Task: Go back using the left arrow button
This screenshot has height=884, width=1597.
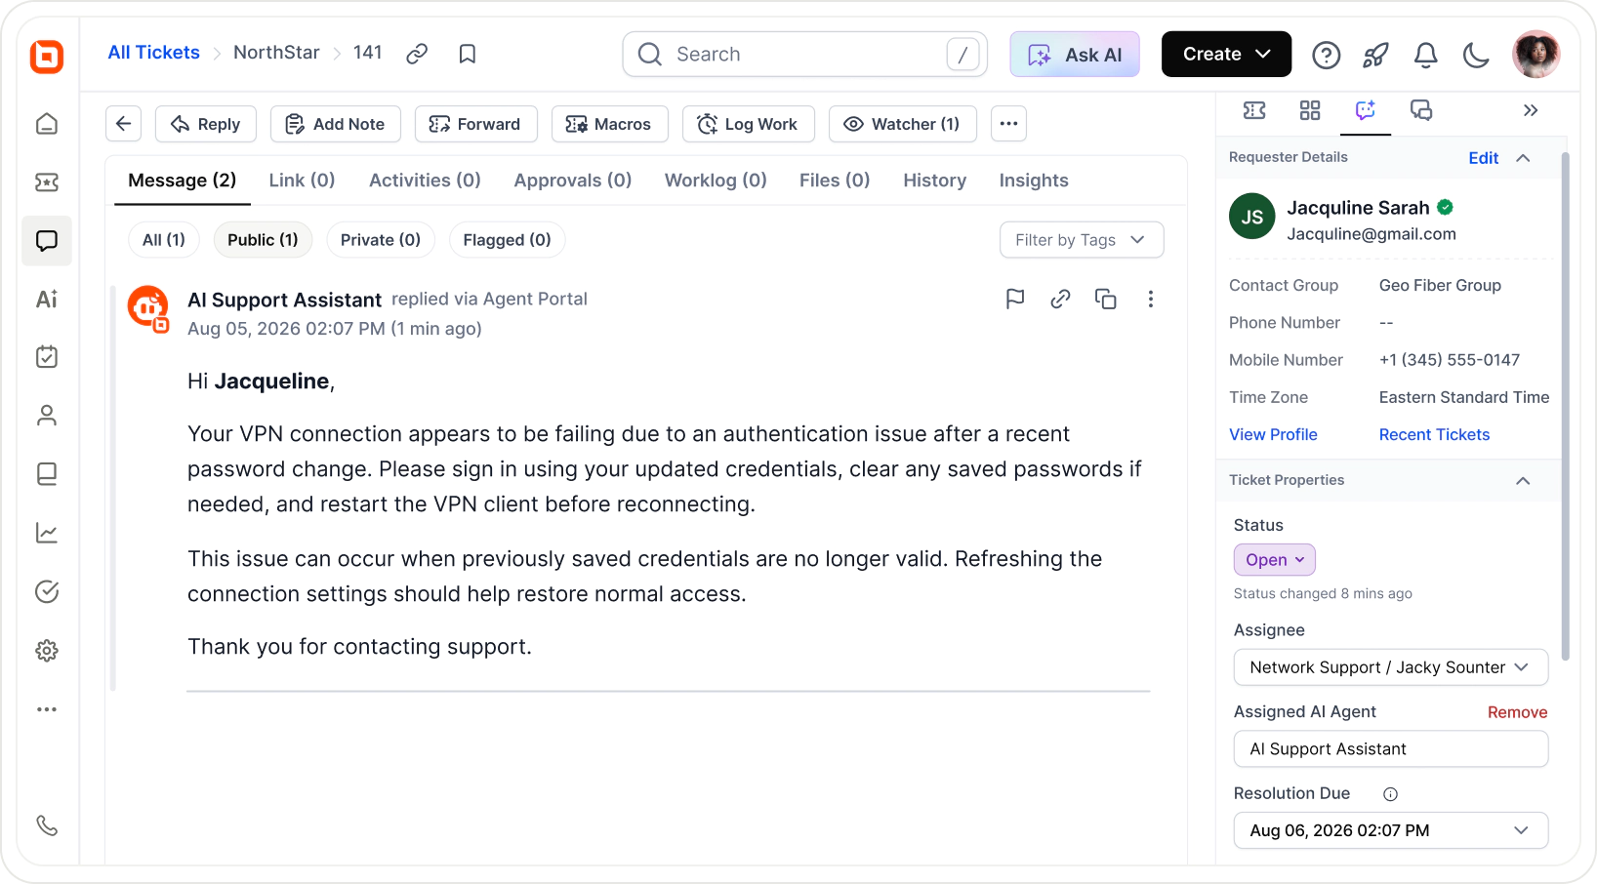Action: (124, 124)
